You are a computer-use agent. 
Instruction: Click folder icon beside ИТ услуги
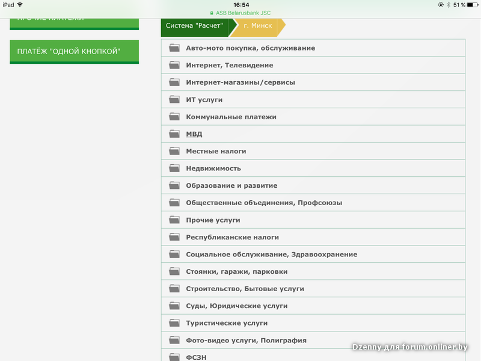tap(174, 99)
